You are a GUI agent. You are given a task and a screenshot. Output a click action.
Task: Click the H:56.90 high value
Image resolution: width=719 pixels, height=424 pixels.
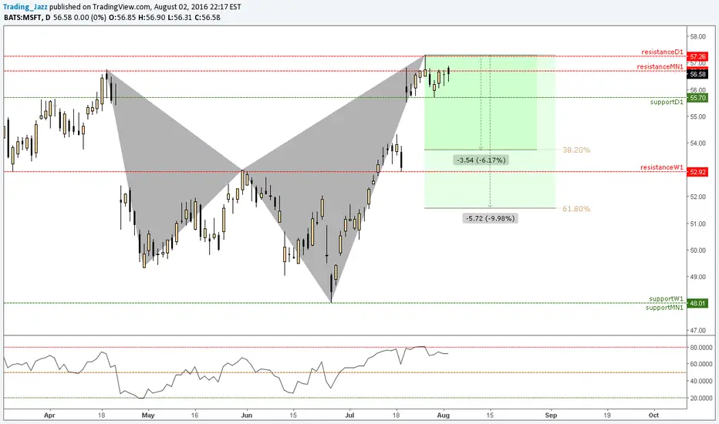[151, 18]
